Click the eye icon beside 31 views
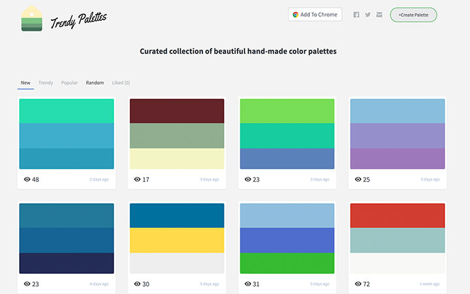 247,284
